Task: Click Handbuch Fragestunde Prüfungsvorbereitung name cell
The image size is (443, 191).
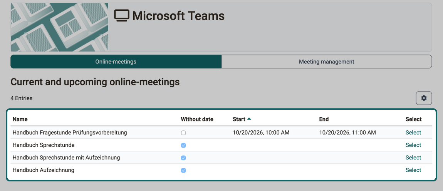Action: (70, 133)
